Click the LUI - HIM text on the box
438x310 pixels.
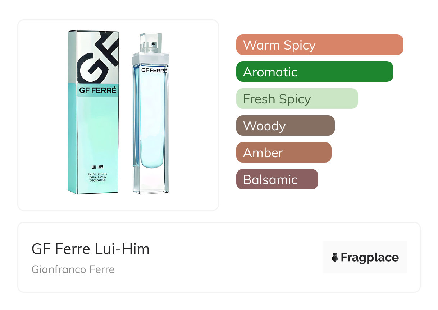pos(98,167)
